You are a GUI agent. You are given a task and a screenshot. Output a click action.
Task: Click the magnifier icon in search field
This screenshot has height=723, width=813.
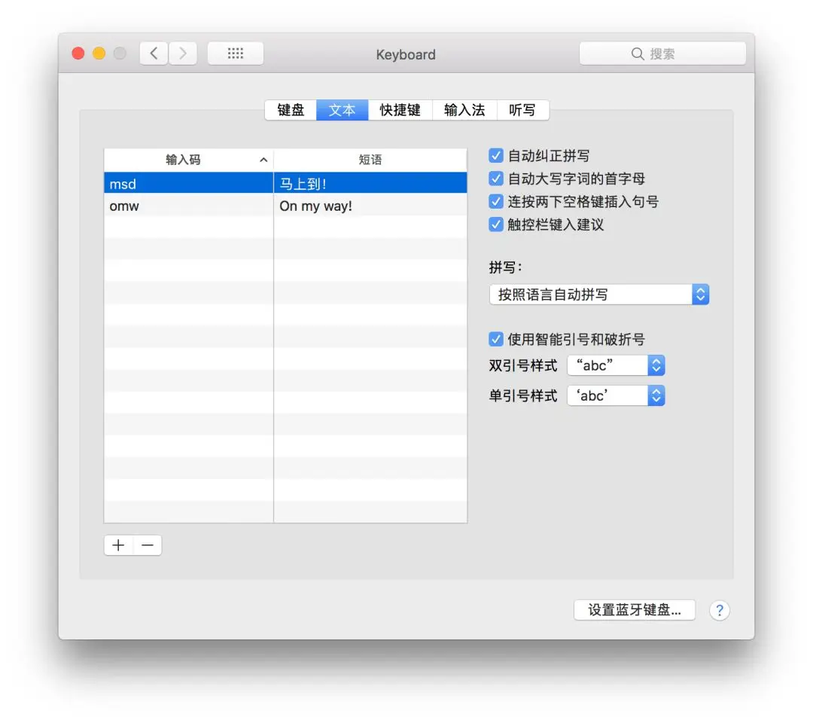(x=638, y=54)
